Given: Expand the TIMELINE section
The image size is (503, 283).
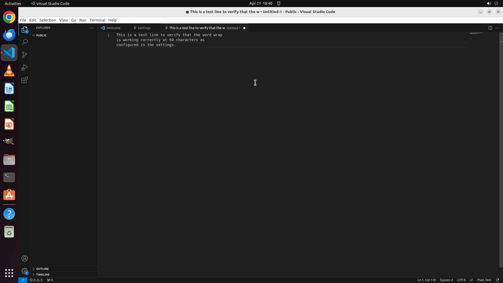Looking at the screenshot, I should point(43,274).
